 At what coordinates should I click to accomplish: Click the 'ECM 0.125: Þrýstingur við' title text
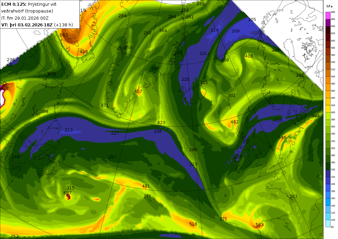click(x=29, y=4)
